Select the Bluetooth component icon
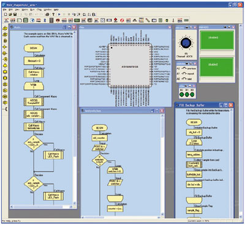 coord(45,20)
